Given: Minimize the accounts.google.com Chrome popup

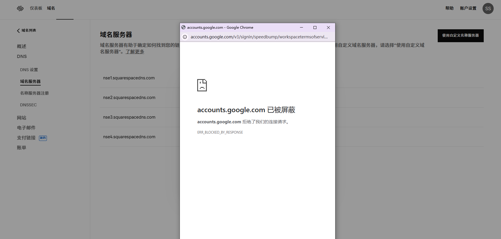Looking at the screenshot, I should point(301,28).
